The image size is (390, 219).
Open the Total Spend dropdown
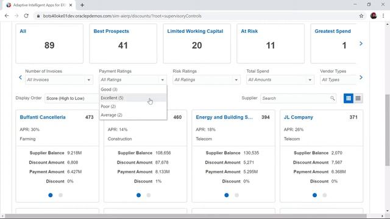pos(280,80)
